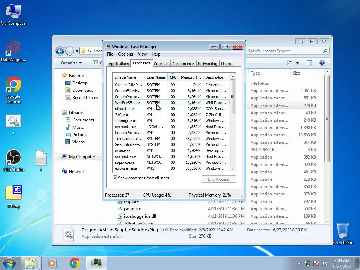Open the volume speaker tray icon

tap(324, 263)
